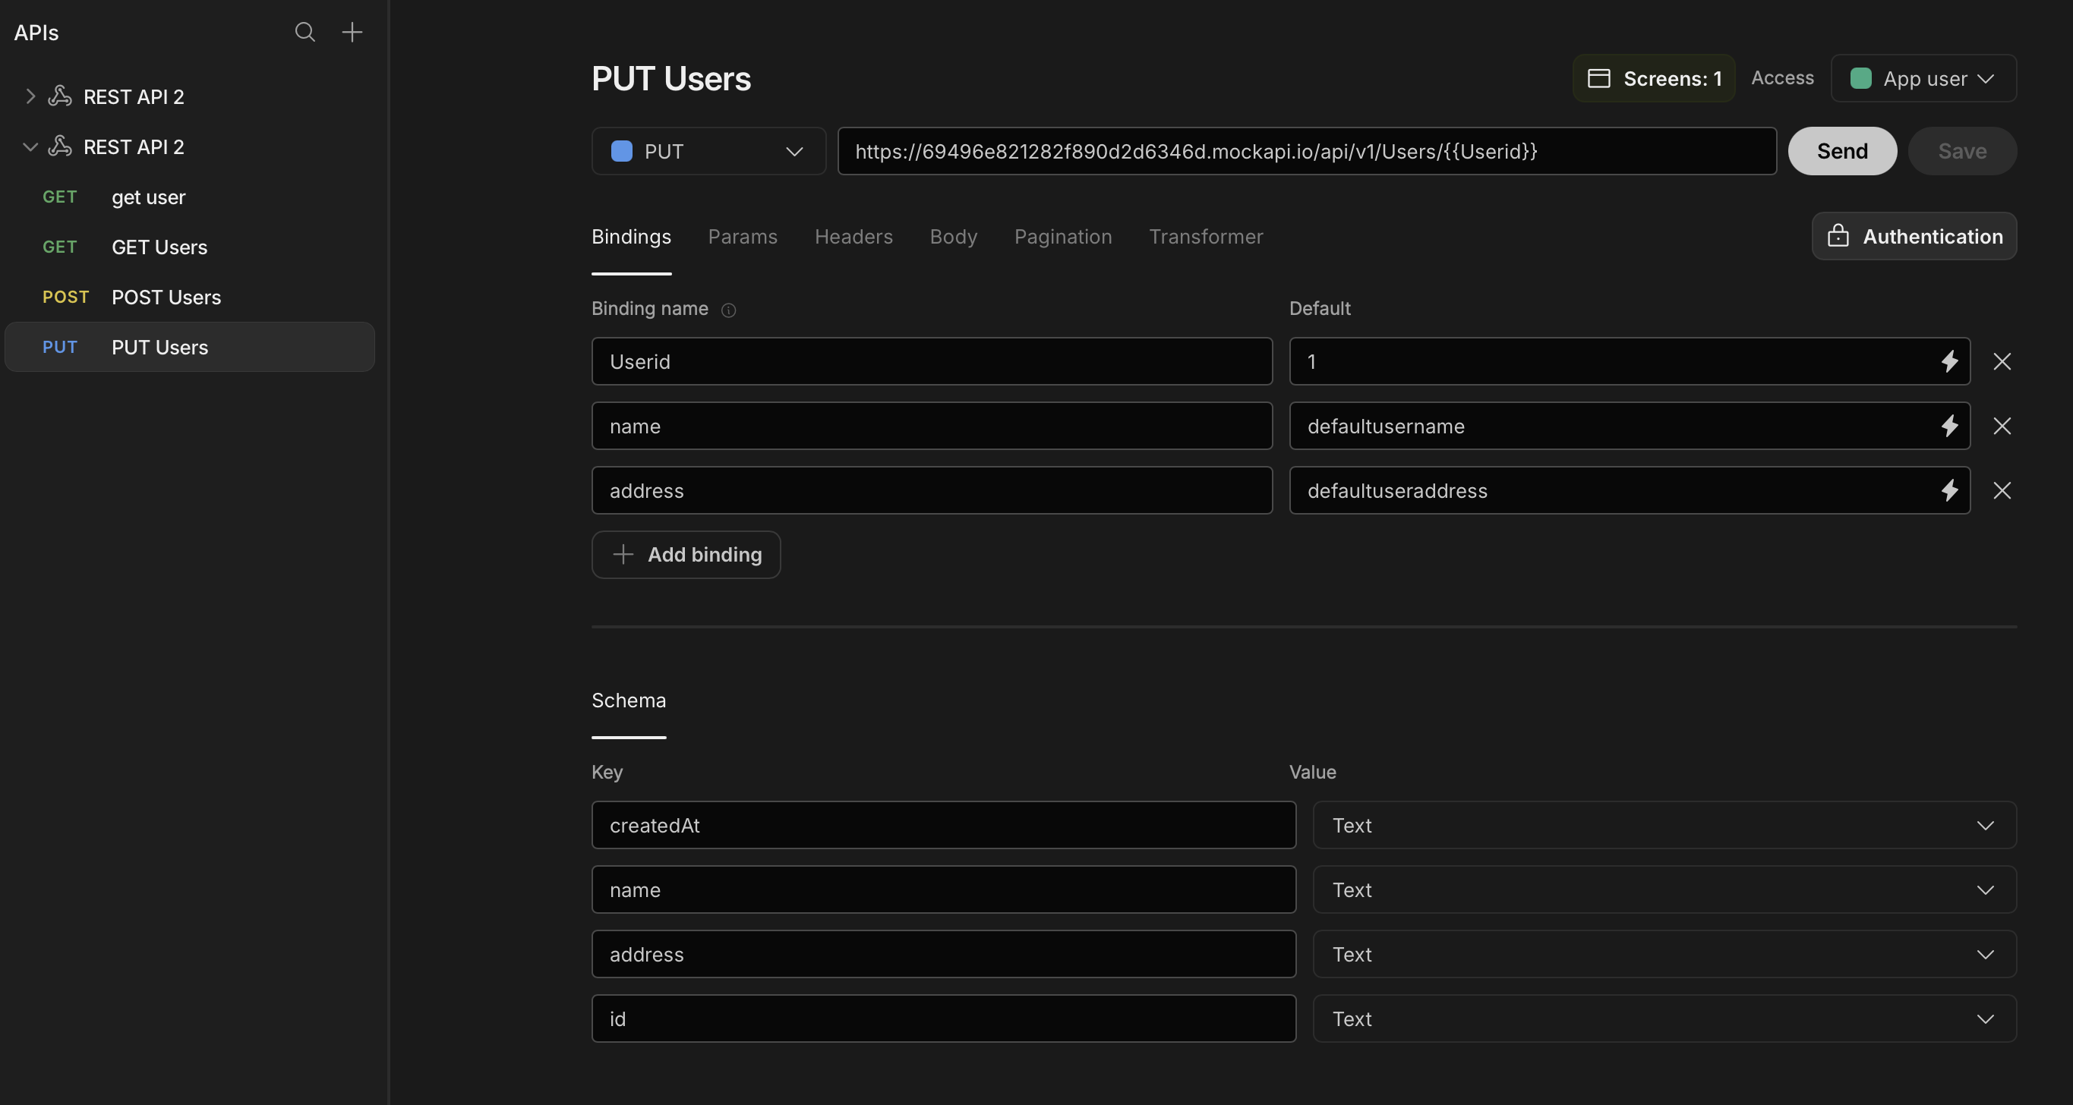The width and height of the screenshot is (2073, 1105).
Task: Collapse the expanded REST API 2 group
Action: 30,147
